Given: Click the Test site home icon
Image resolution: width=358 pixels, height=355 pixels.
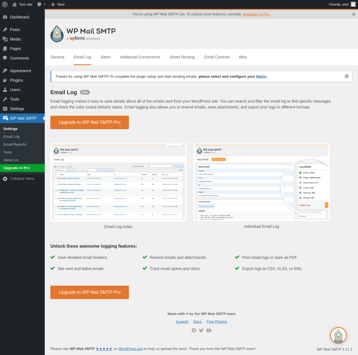Looking at the screenshot, I should tap(15, 4).
